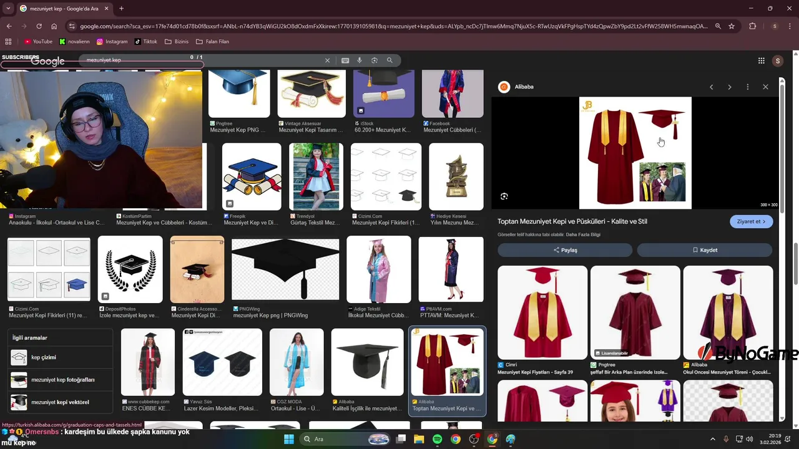Click the taskbar volume icon

point(749,439)
